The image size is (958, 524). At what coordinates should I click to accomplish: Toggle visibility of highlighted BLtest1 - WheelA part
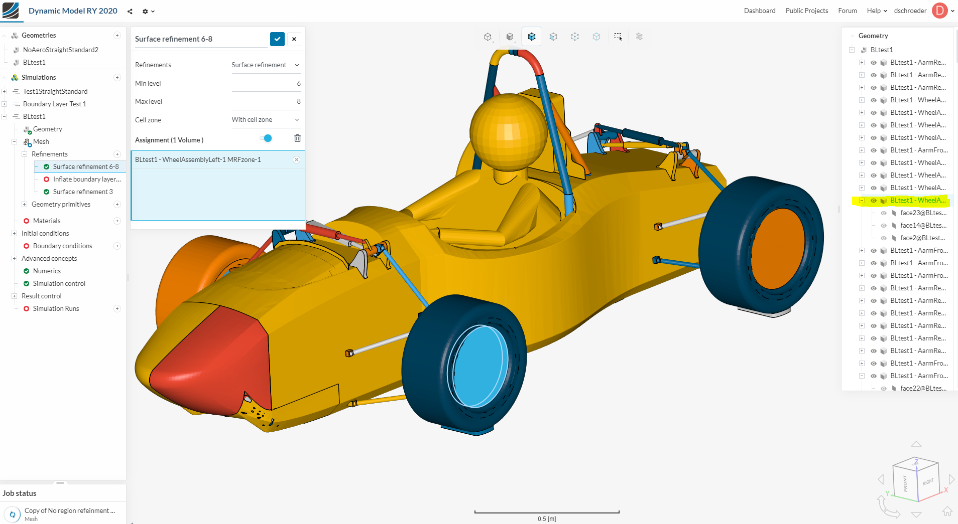(x=873, y=201)
